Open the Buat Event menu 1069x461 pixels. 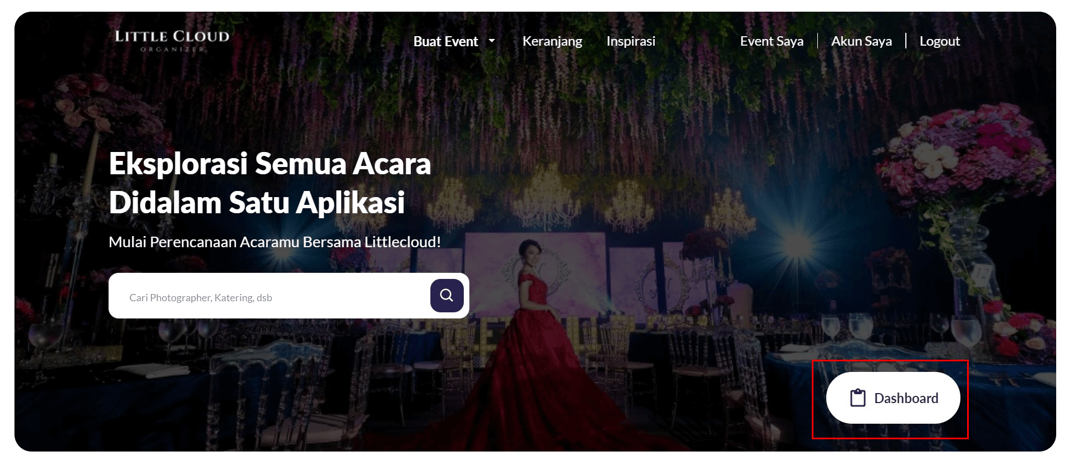tap(445, 41)
